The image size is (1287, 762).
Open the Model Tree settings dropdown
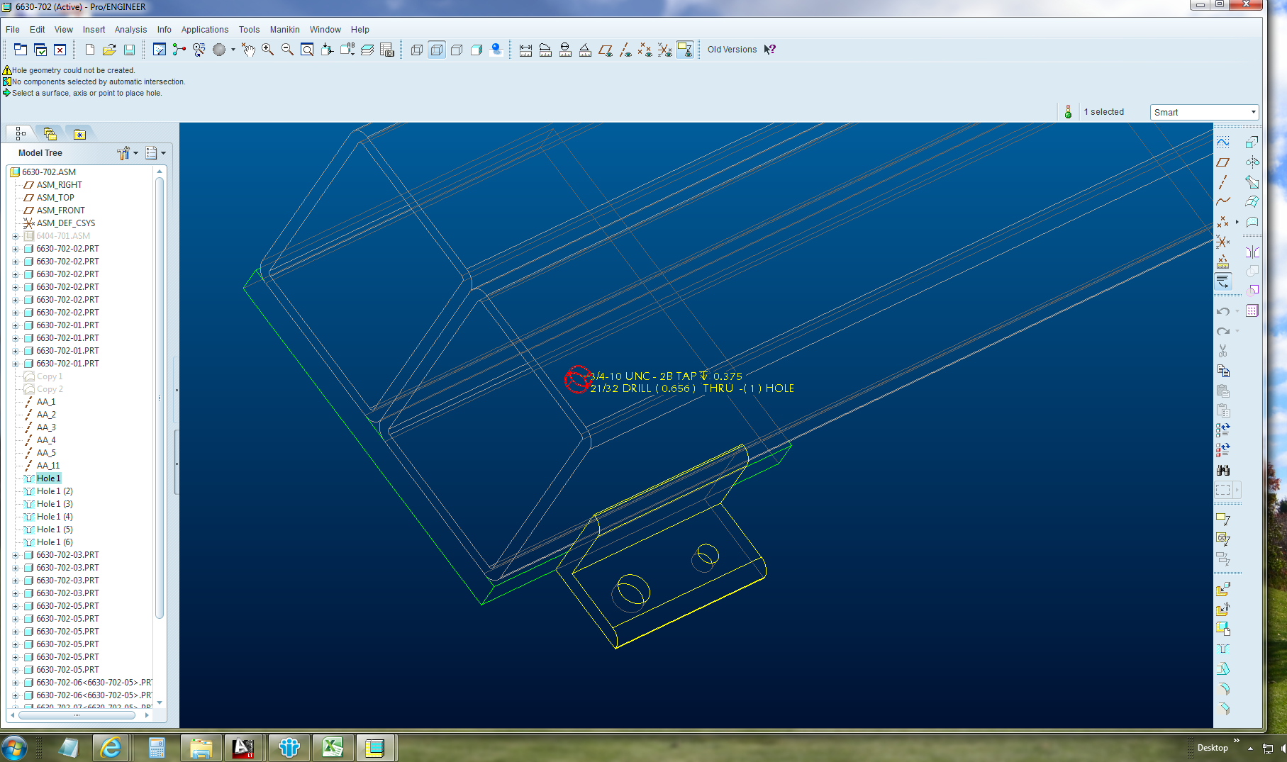coord(128,153)
